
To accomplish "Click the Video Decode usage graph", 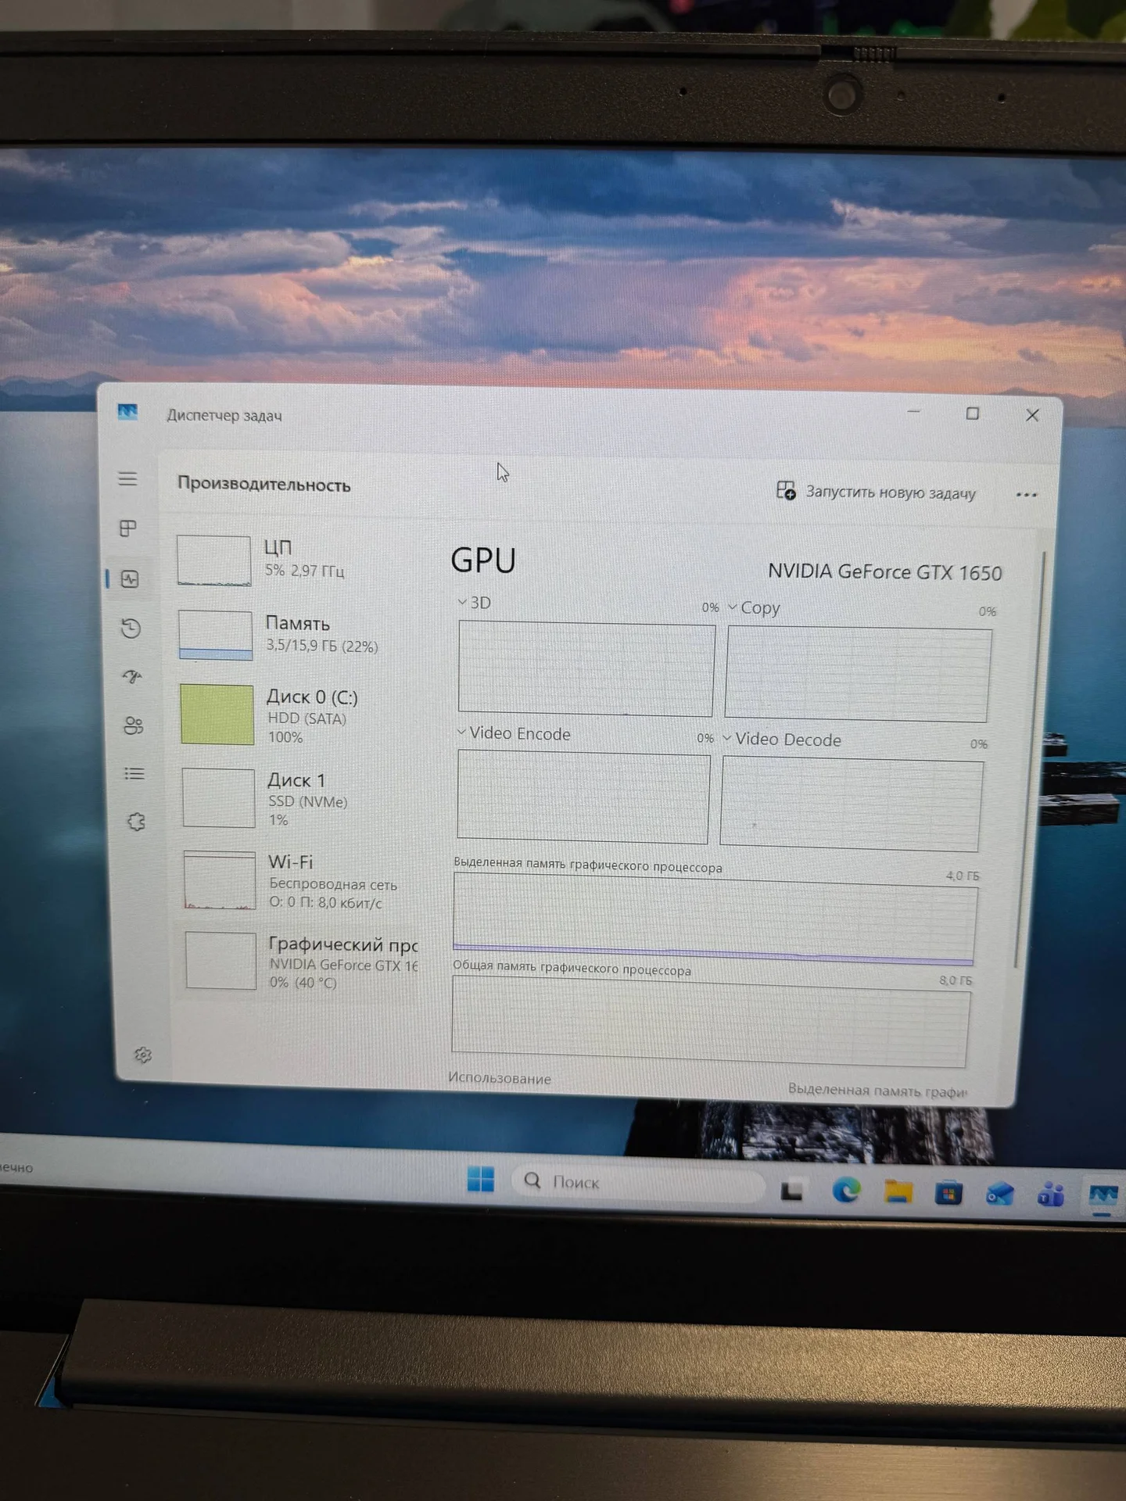I will tap(852, 804).
